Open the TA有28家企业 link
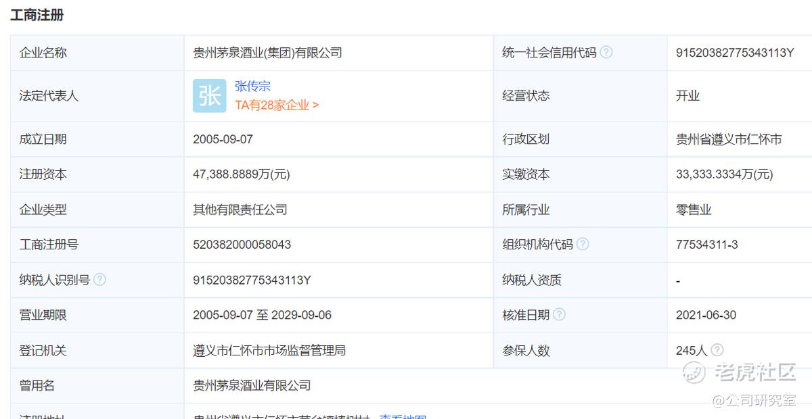Viewport: 812px width, 419px height. click(277, 105)
